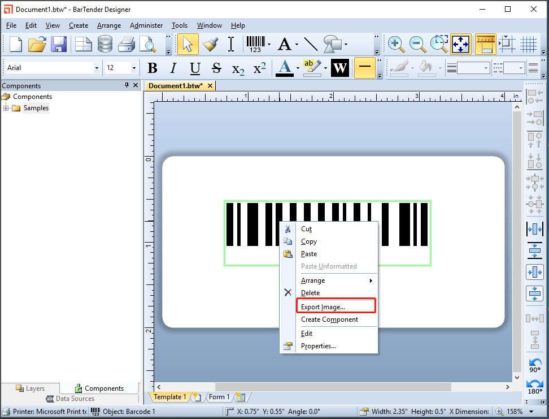Toggle italic formatting
The height and width of the screenshot is (419, 549).
point(173,68)
